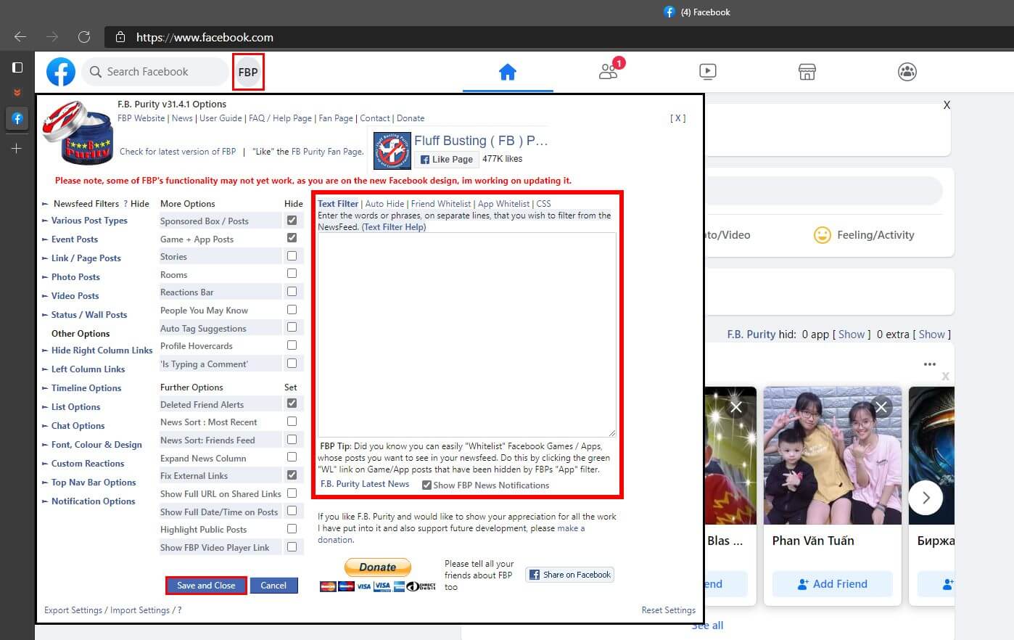Toggle Fix External Links checkbox
The height and width of the screenshot is (640, 1014).
point(292,475)
